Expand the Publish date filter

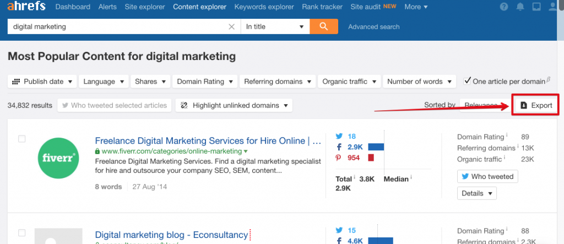click(42, 82)
